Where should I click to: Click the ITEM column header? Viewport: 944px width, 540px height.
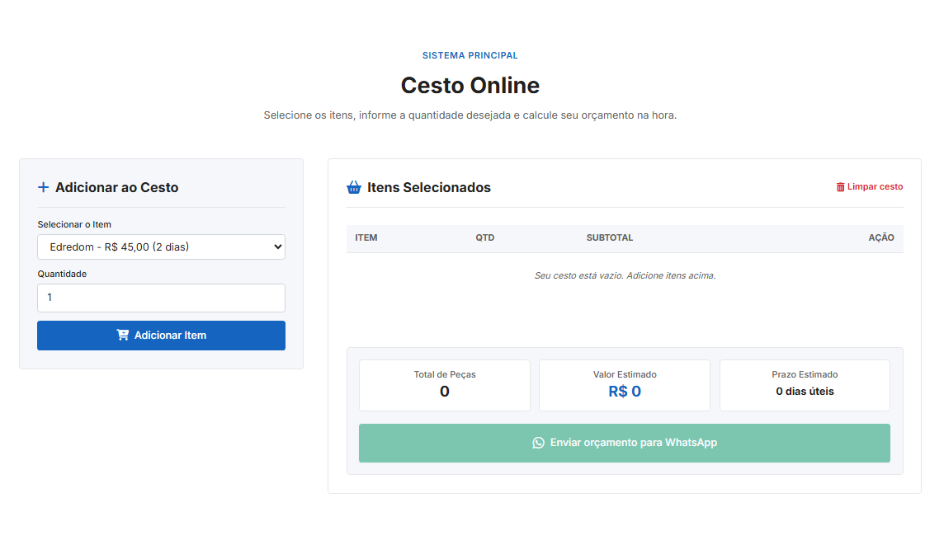coord(366,237)
